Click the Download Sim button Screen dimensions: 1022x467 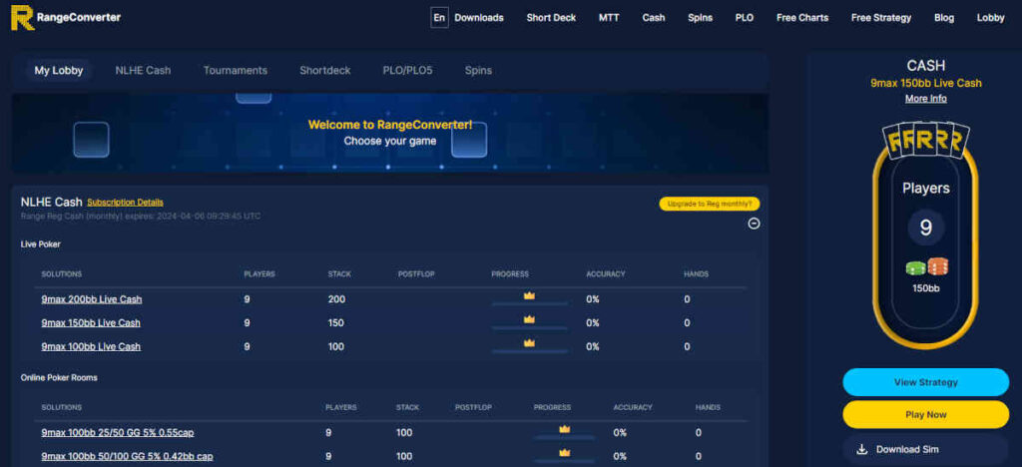[x=925, y=449]
